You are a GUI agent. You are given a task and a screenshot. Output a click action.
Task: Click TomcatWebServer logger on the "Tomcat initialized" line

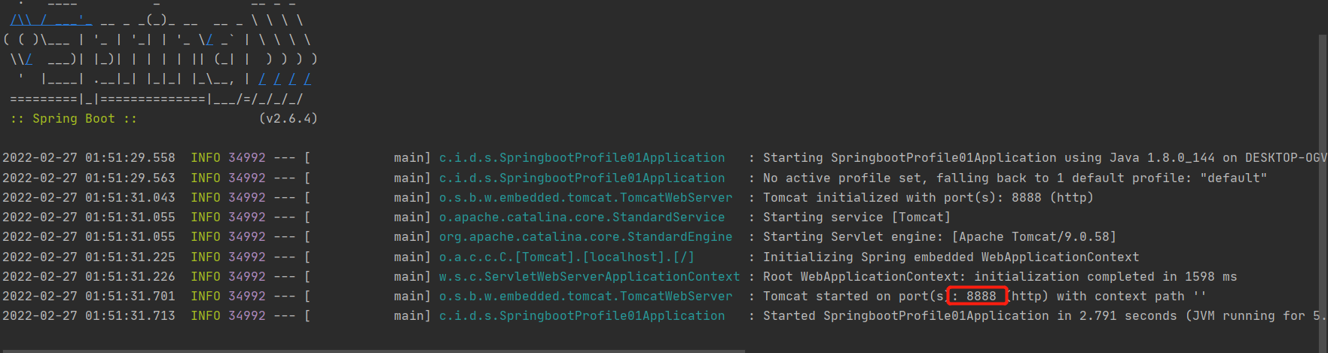point(585,197)
